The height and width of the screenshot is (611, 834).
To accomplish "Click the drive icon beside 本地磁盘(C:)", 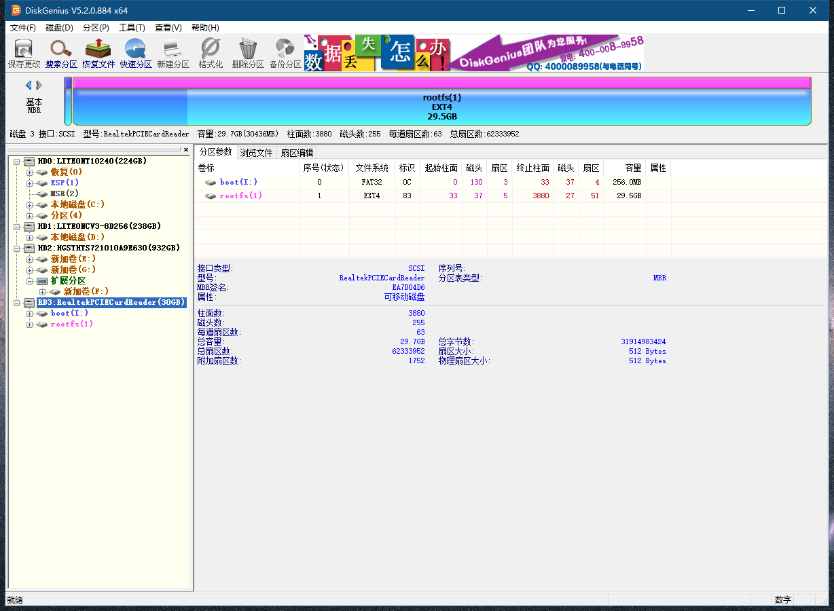I will (42, 204).
